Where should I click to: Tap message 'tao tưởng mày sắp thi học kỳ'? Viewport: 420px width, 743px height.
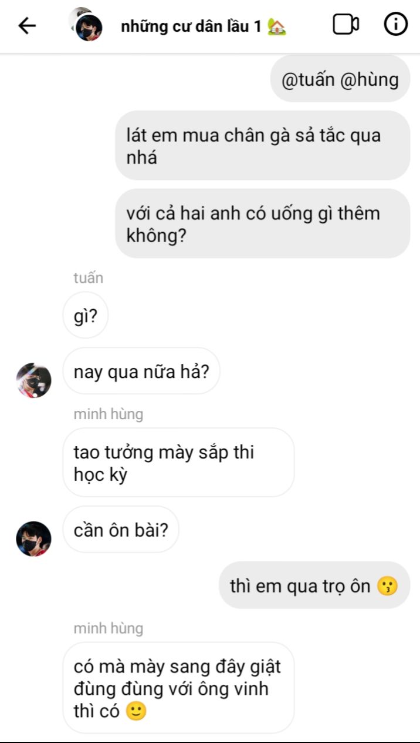coord(178,463)
